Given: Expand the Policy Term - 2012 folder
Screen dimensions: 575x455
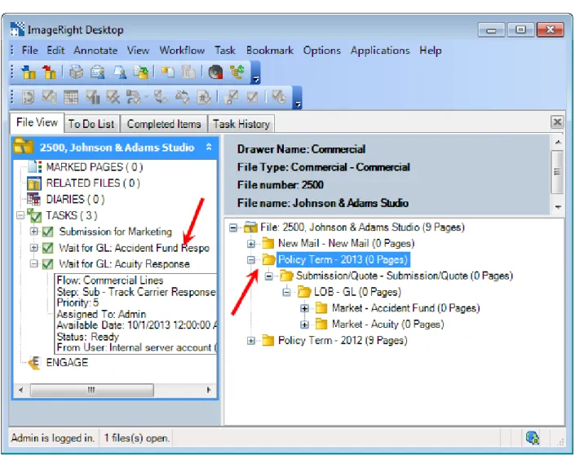Looking at the screenshot, I should [x=251, y=341].
